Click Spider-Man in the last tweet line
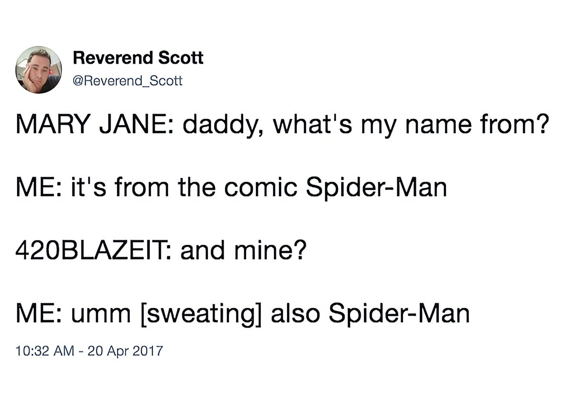The height and width of the screenshot is (399, 571). [x=399, y=313]
